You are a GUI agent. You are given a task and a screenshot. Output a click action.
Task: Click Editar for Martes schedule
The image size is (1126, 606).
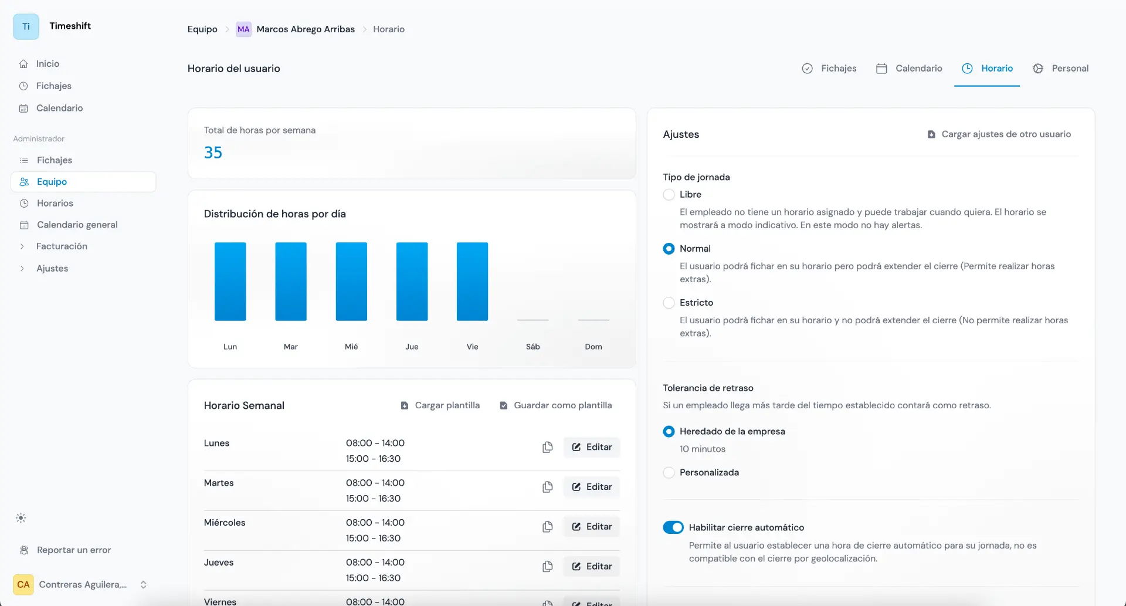coord(592,487)
